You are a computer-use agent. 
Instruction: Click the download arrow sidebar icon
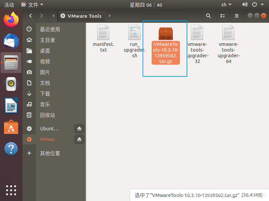pos(29,93)
